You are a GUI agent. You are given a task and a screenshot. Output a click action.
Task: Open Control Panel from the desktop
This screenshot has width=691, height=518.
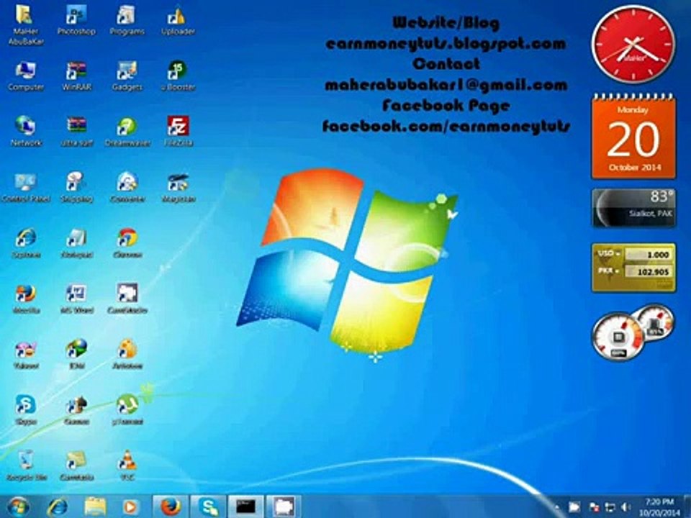click(x=26, y=188)
